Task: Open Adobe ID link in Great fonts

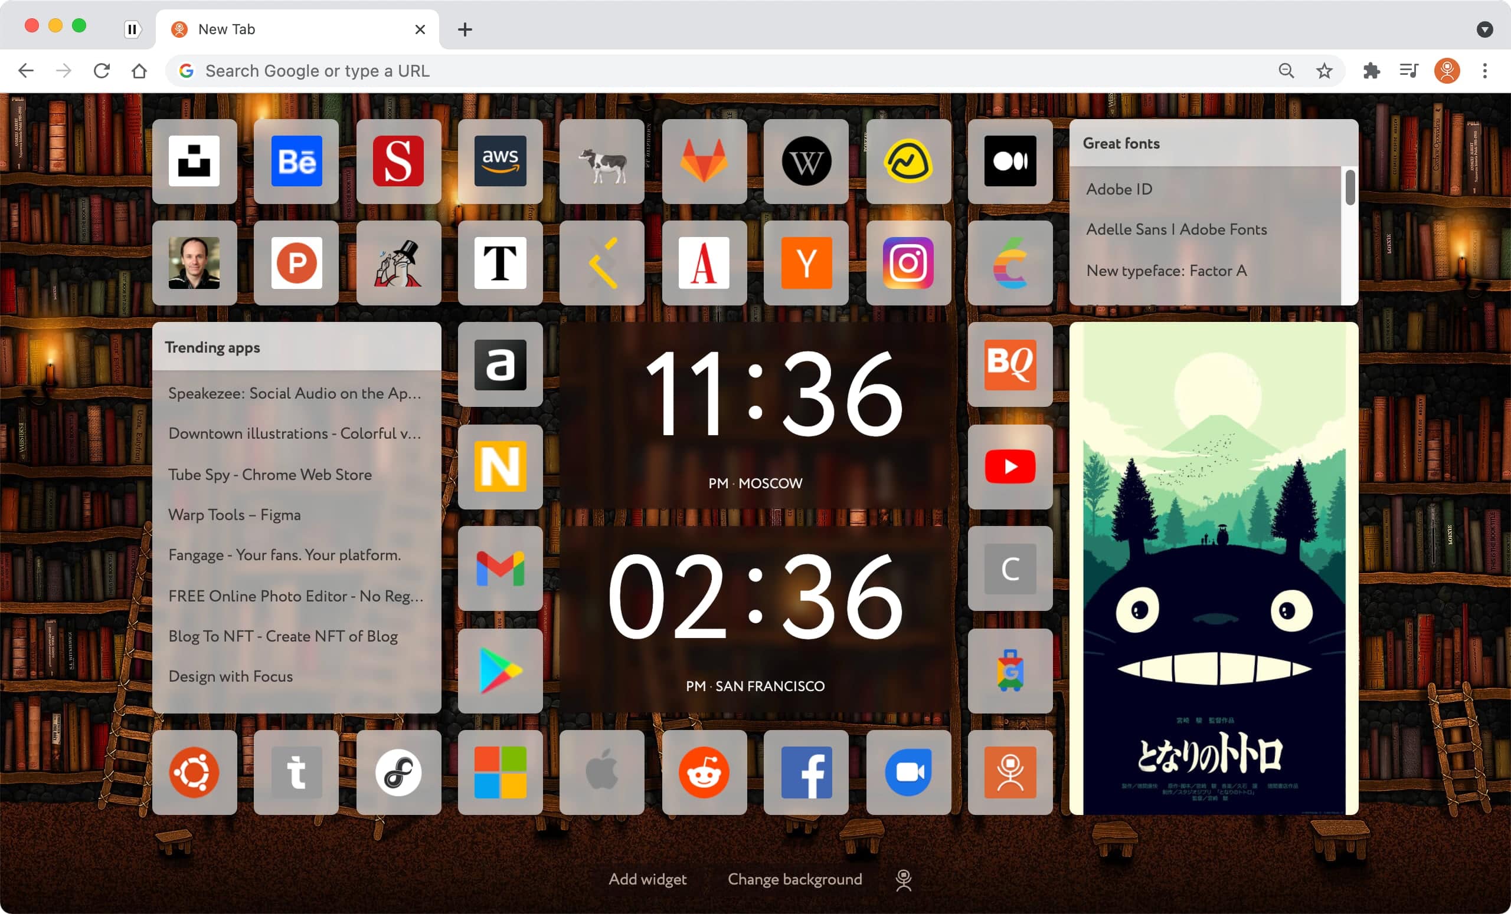Action: pos(1119,189)
